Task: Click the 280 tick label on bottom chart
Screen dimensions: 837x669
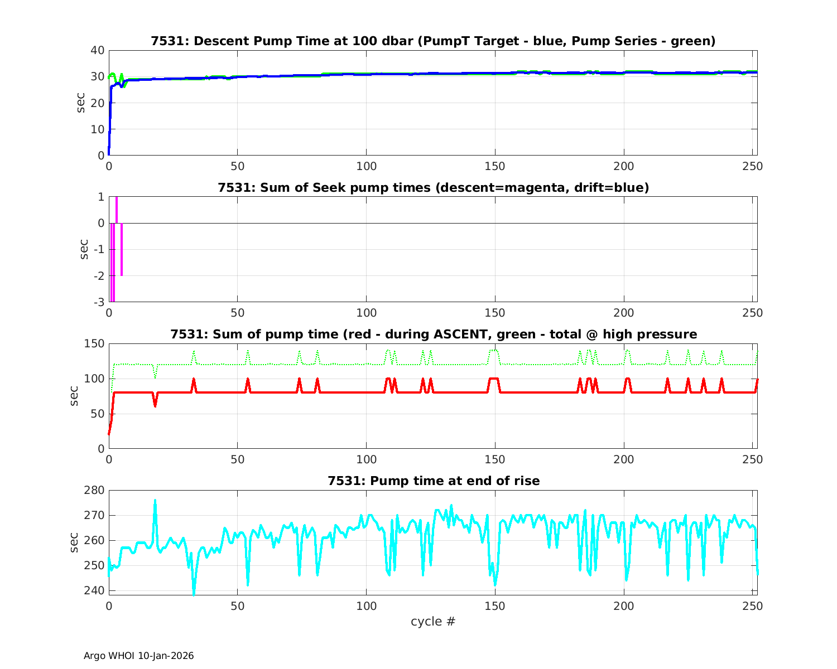Action: [94, 490]
